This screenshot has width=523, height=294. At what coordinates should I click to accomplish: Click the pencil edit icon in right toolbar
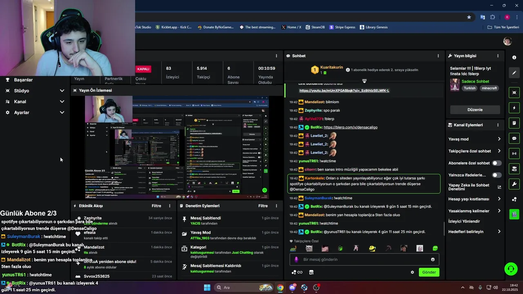point(514,73)
